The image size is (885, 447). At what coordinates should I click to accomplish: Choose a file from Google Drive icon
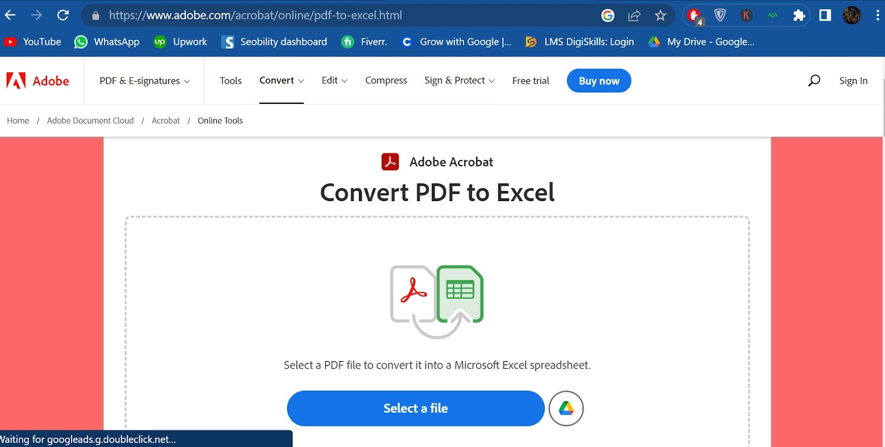566,408
